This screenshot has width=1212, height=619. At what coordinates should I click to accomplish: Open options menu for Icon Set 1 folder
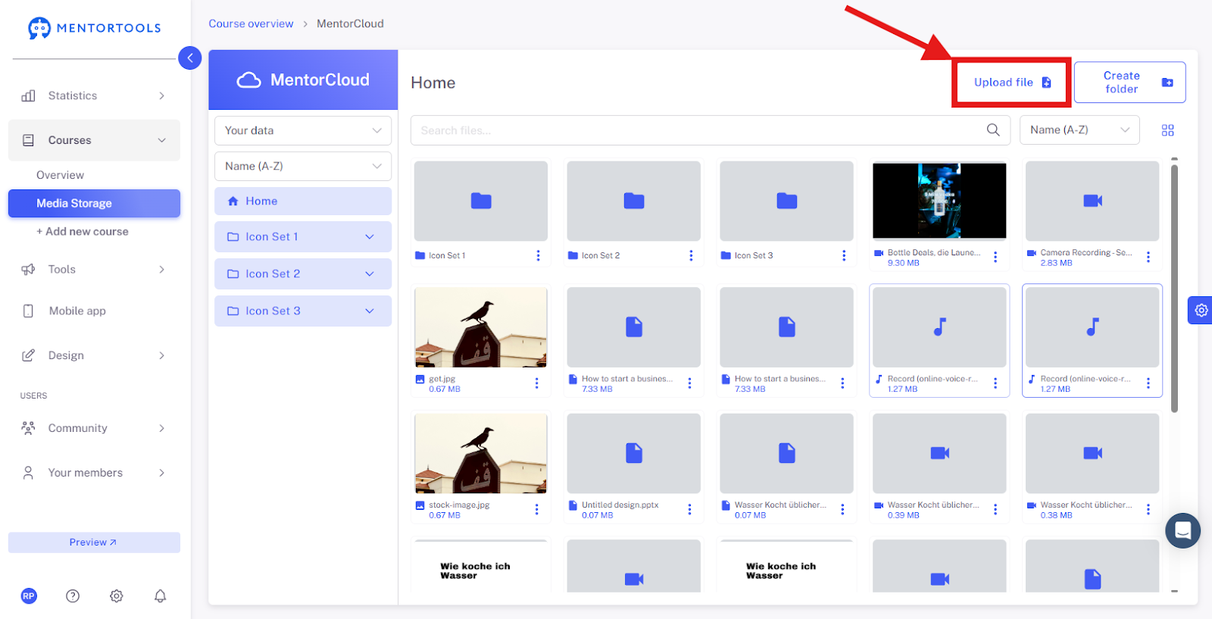[539, 256]
